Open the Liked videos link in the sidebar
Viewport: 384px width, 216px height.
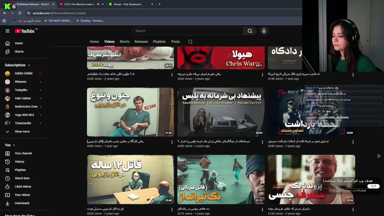pyautogui.click(x=23, y=187)
